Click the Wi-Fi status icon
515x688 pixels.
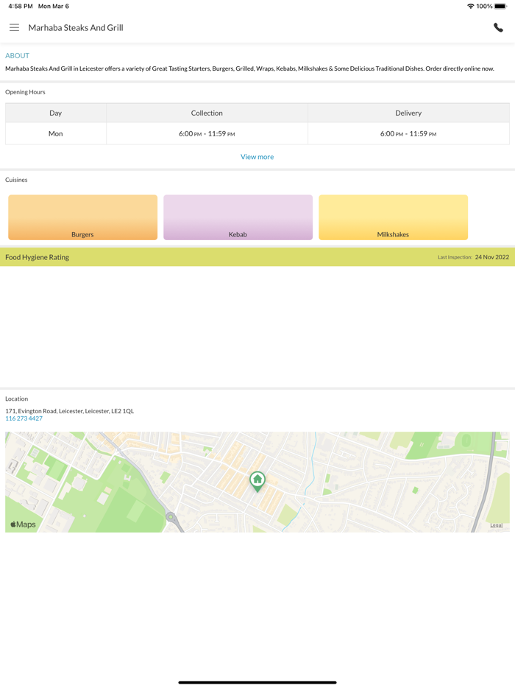coord(470,6)
